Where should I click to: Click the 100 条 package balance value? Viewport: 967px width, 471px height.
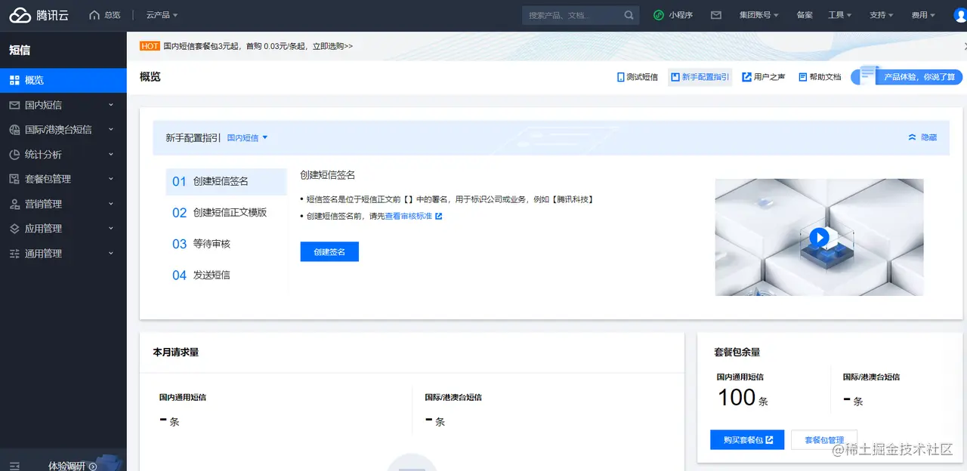pyautogui.click(x=743, y=398)
